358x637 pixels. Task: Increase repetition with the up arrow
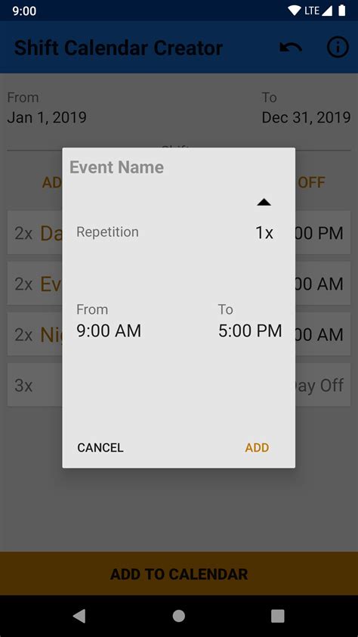(264, 202)
